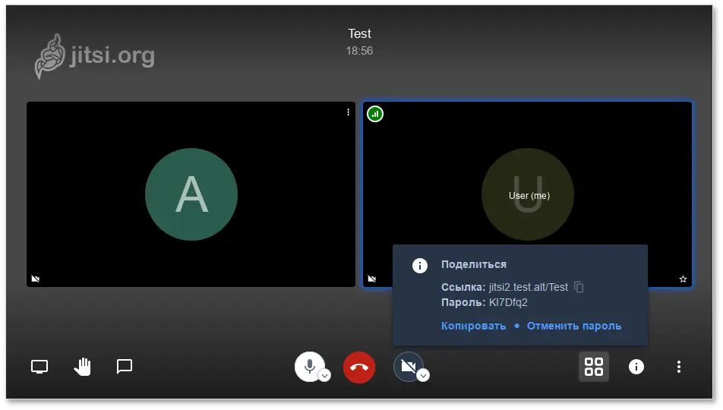The image size is (723, 410).
Task: Hang up with the red phone button
Action: click(x=359, y=367)
